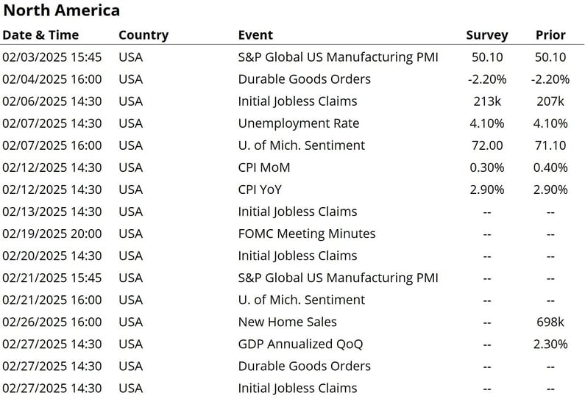The width and height of the screenshot is (585, 401).
Task: Click the Survey column header
Action: coord(487,35)
